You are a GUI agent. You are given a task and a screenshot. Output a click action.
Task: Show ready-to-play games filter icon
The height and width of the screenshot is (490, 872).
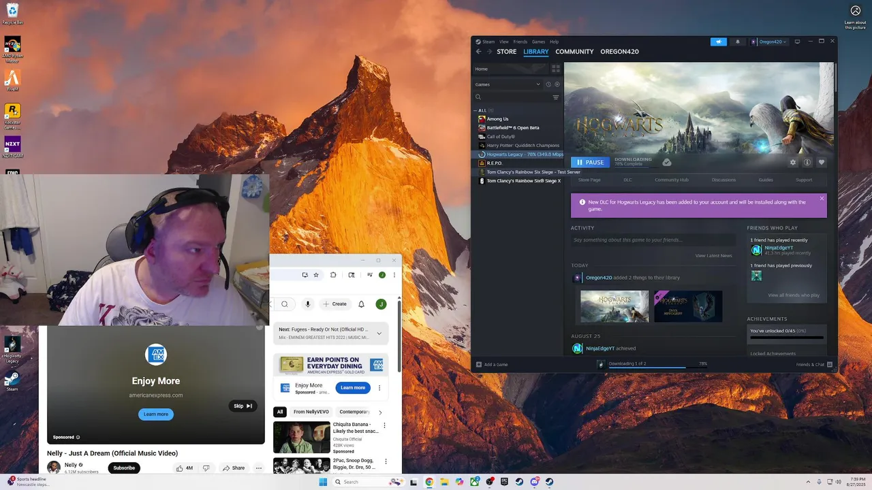point(557,84)
